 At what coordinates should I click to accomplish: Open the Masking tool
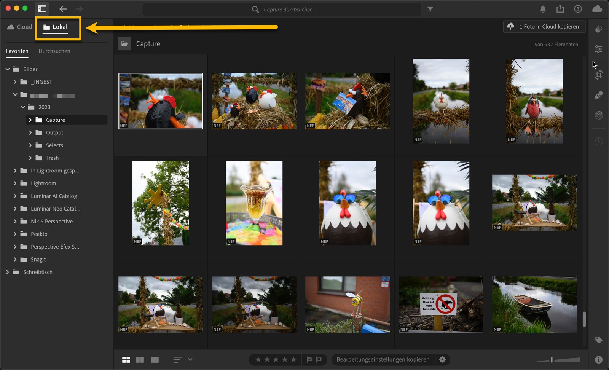click(598, 115)
